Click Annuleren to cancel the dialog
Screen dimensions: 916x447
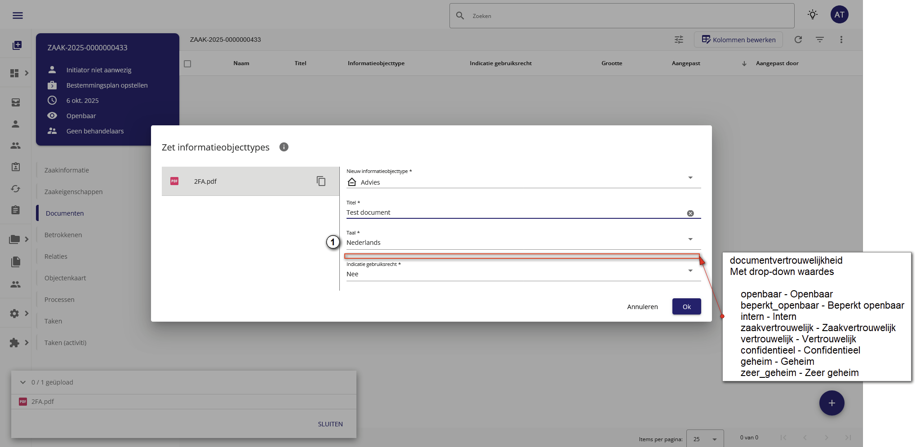point(642,307)
